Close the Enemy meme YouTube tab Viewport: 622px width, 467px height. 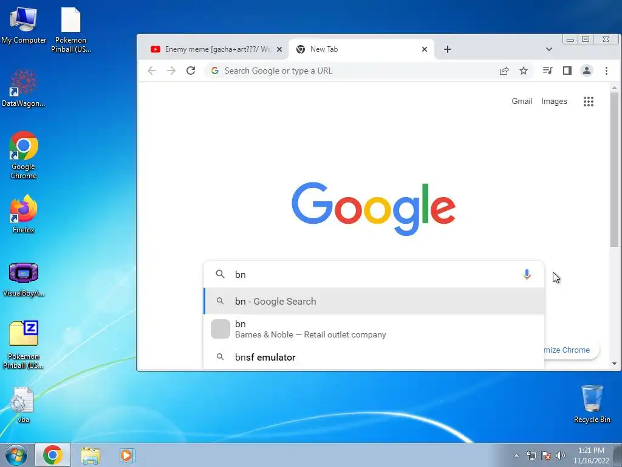click(x=279, y=49)
